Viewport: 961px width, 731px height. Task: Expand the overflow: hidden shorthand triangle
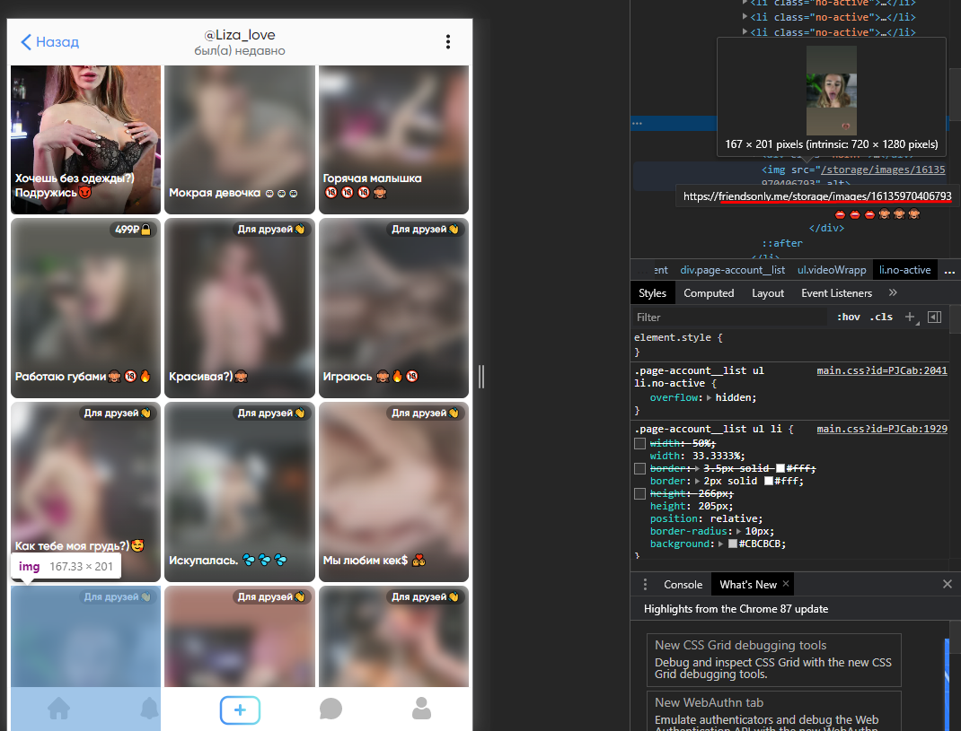pyautogui.click(x=710, y=397)
